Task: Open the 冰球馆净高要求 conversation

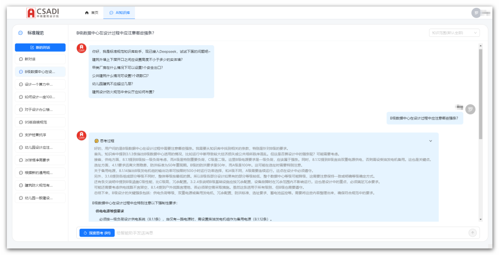Action: 40,160
